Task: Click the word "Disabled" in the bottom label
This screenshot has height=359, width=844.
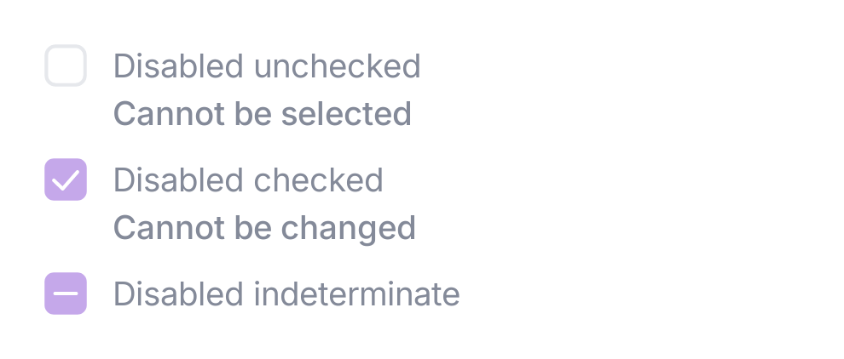Action: coord(179,294)
